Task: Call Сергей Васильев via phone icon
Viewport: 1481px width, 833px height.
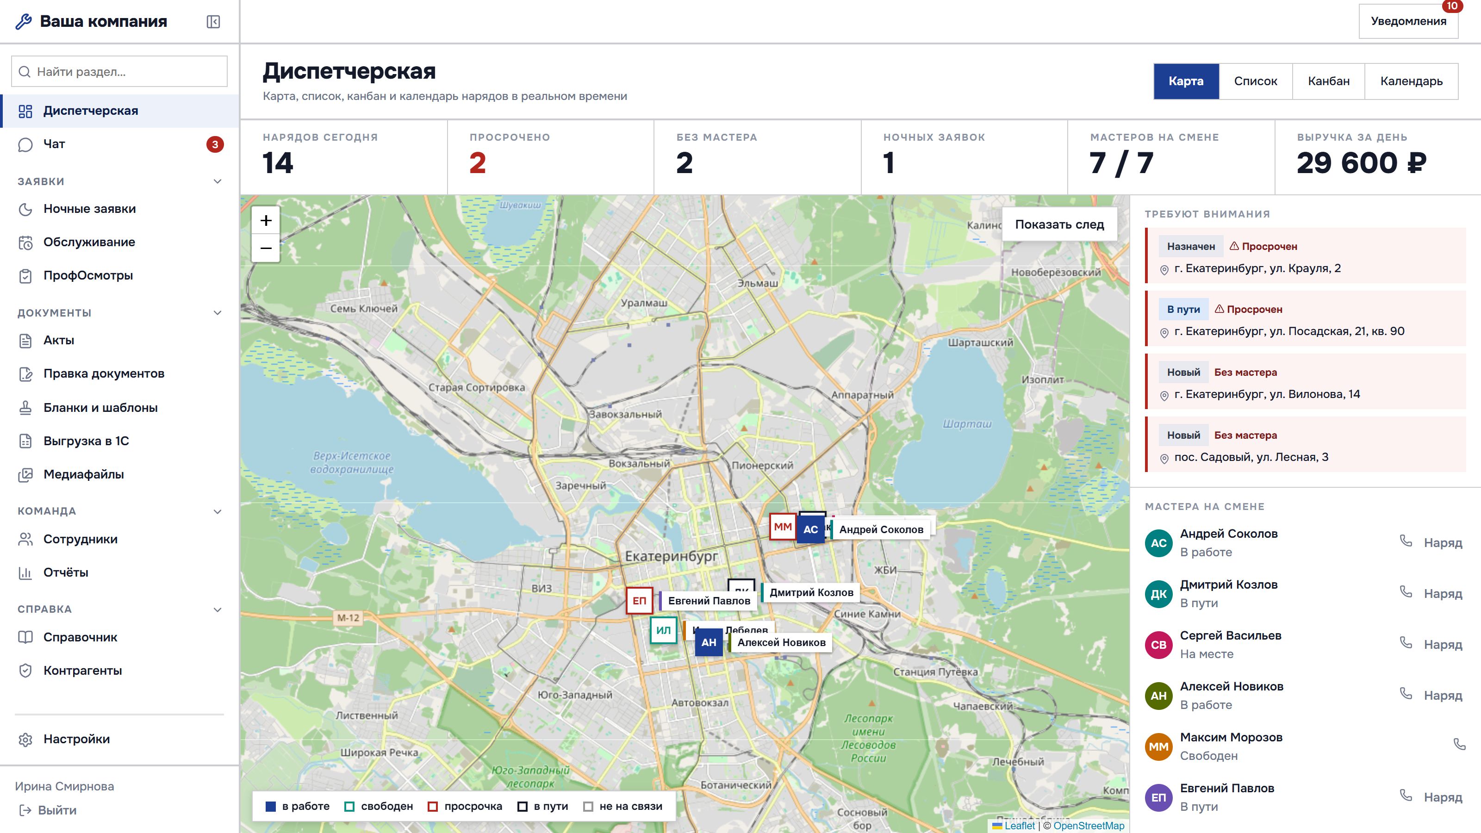Action: click(x=1406, y=643)
